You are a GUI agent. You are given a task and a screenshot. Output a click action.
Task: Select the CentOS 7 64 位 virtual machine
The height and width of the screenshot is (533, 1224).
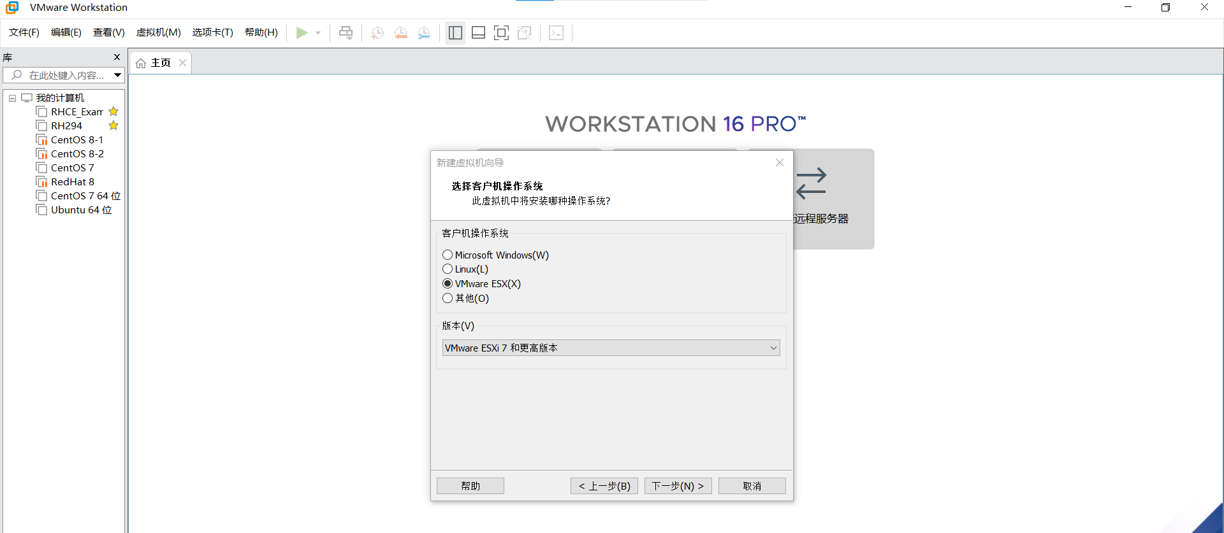[85, 196]
